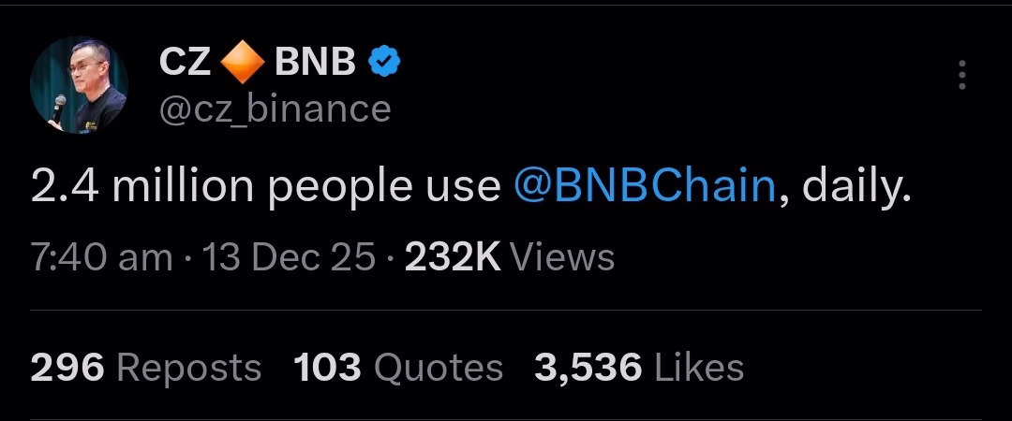Click the orange diamond icon in name
1012x421 pixels.
243,64
